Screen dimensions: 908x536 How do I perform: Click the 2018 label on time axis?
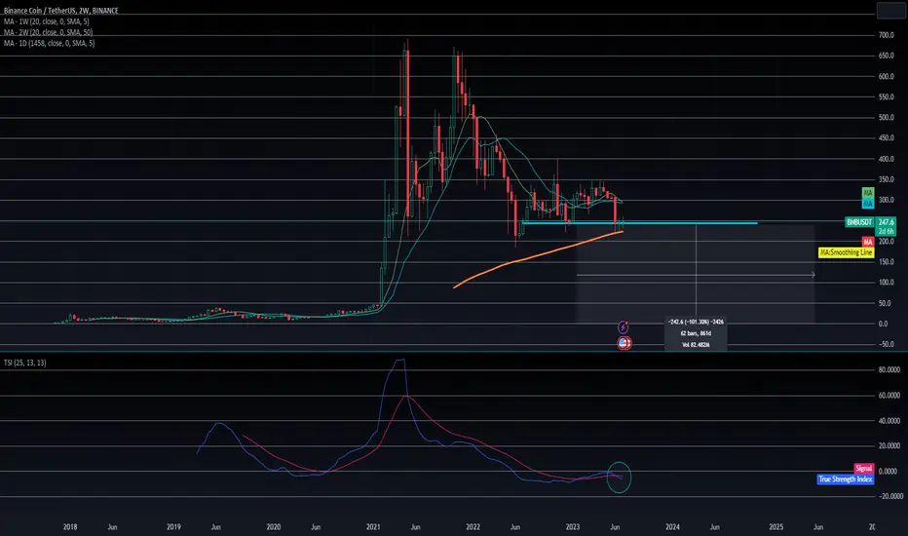click(70, 526)
